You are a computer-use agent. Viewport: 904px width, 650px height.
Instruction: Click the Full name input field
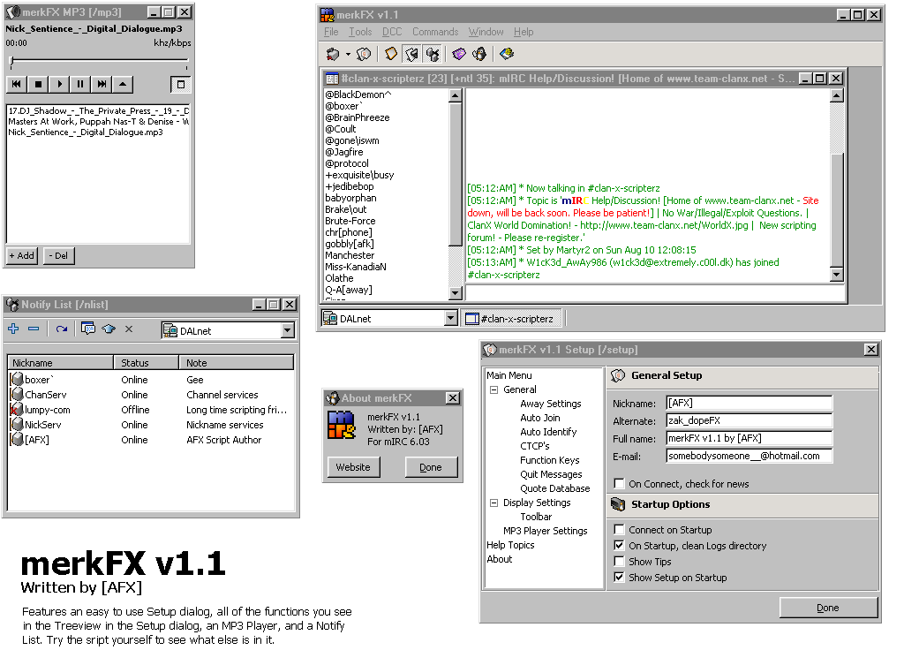point(749,438)
